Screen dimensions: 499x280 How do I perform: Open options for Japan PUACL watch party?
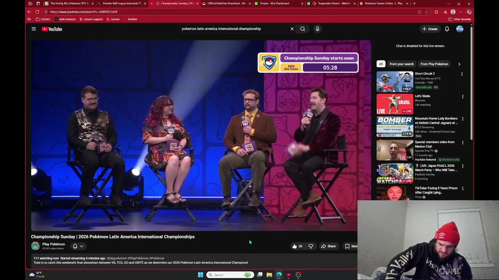pos(463,166)
